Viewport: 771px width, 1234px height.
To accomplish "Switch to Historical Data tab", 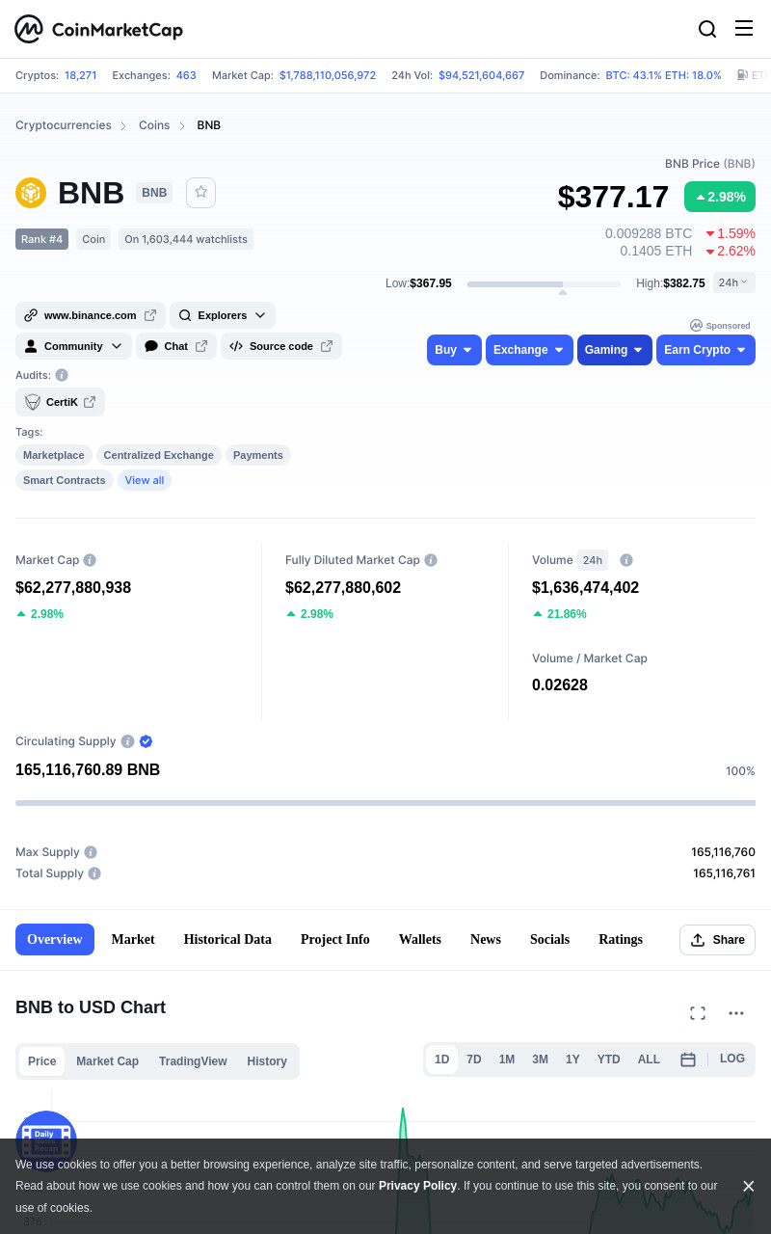I will pos(227,940).
